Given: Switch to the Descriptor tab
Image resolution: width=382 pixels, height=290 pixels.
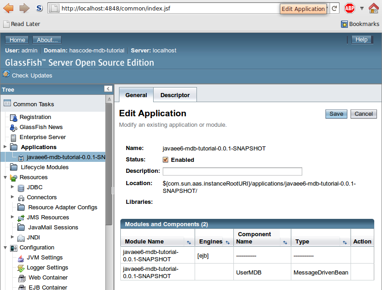Looking at the screenshot, I should point(175,95).
